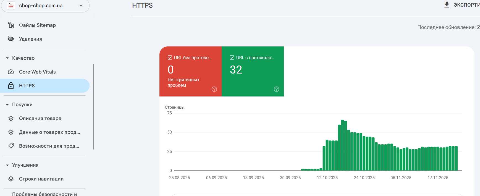Screen dimensions: 480x196
Task: Open Строки навигации report
Action: tap(41, 179)
